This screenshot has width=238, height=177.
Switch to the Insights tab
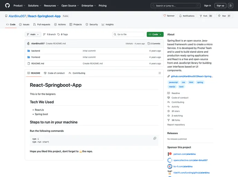coord(108,25)
